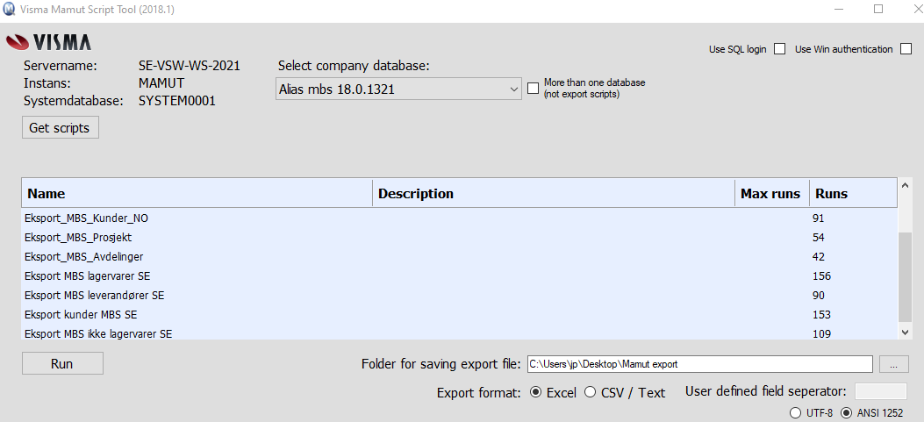Screen dimensions: 924x422
Task: Click the runs value 109
Action: tap(821, 333)
